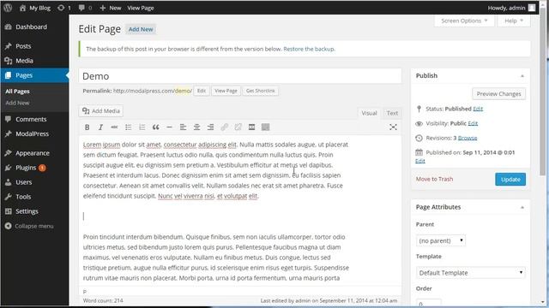Open the New content menu
549x308 pixels.
[x=111, y=8]
